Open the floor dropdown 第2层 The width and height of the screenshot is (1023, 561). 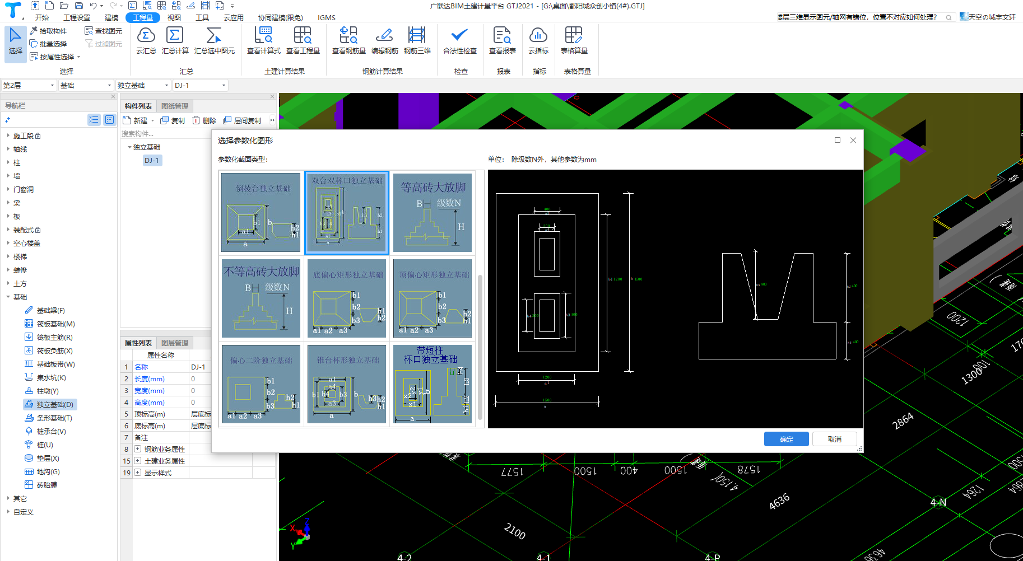click(x=29, y=85)
